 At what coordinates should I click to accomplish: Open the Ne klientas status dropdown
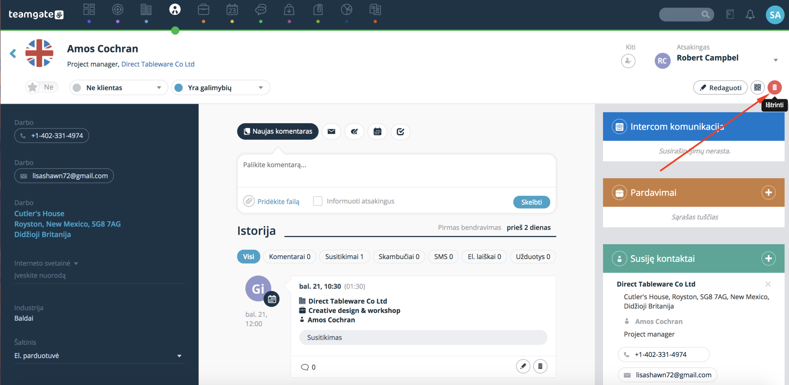click(x=118, y=88)
